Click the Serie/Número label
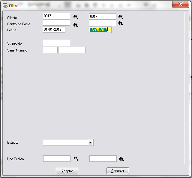This screenshot has height=178, width=192. point(17,50)
